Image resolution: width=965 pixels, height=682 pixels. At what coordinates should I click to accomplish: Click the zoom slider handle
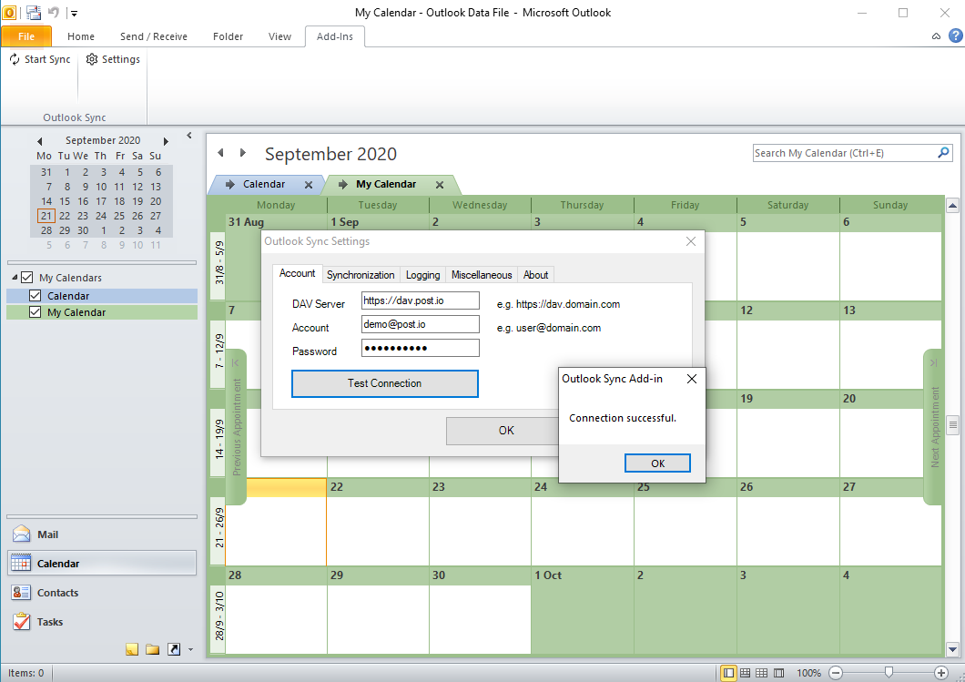pyautogui.click(x=889, y=673)
